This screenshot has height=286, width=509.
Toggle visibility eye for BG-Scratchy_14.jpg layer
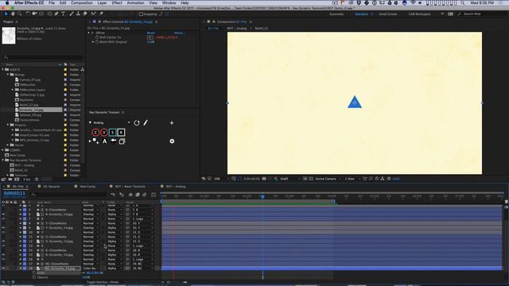click(x=3, y=269)
